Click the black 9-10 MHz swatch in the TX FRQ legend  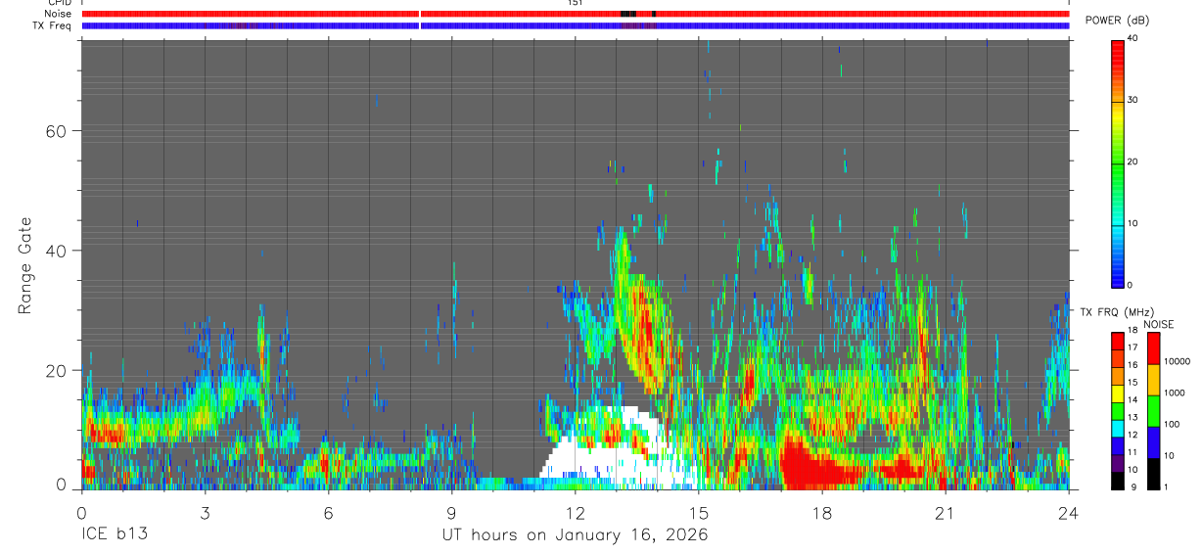click(1117, 480)
